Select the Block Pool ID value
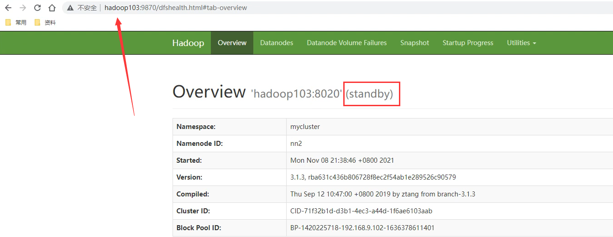The width and height of the screenshot is (613, 237). pyautogui.click(x=362, y=228)
